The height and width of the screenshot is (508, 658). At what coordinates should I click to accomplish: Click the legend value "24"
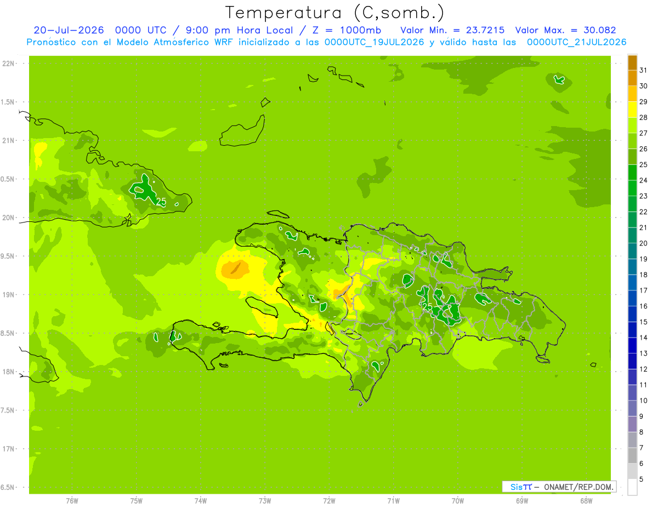644,180
